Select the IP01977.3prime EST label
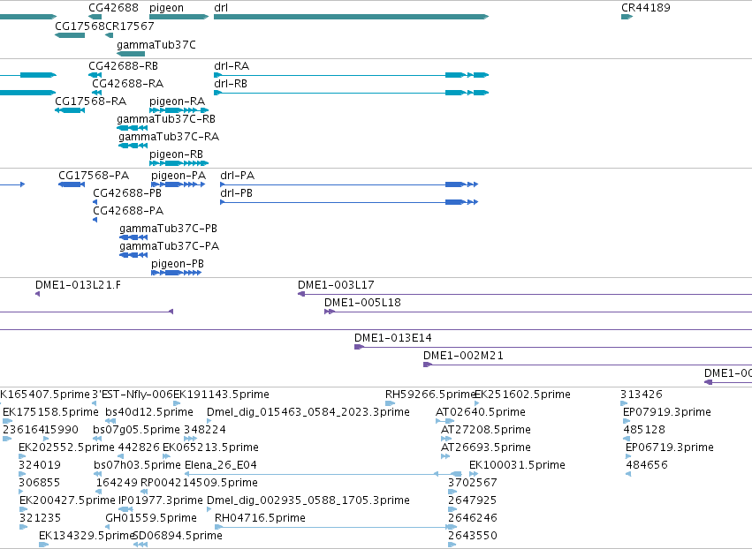 161,500
